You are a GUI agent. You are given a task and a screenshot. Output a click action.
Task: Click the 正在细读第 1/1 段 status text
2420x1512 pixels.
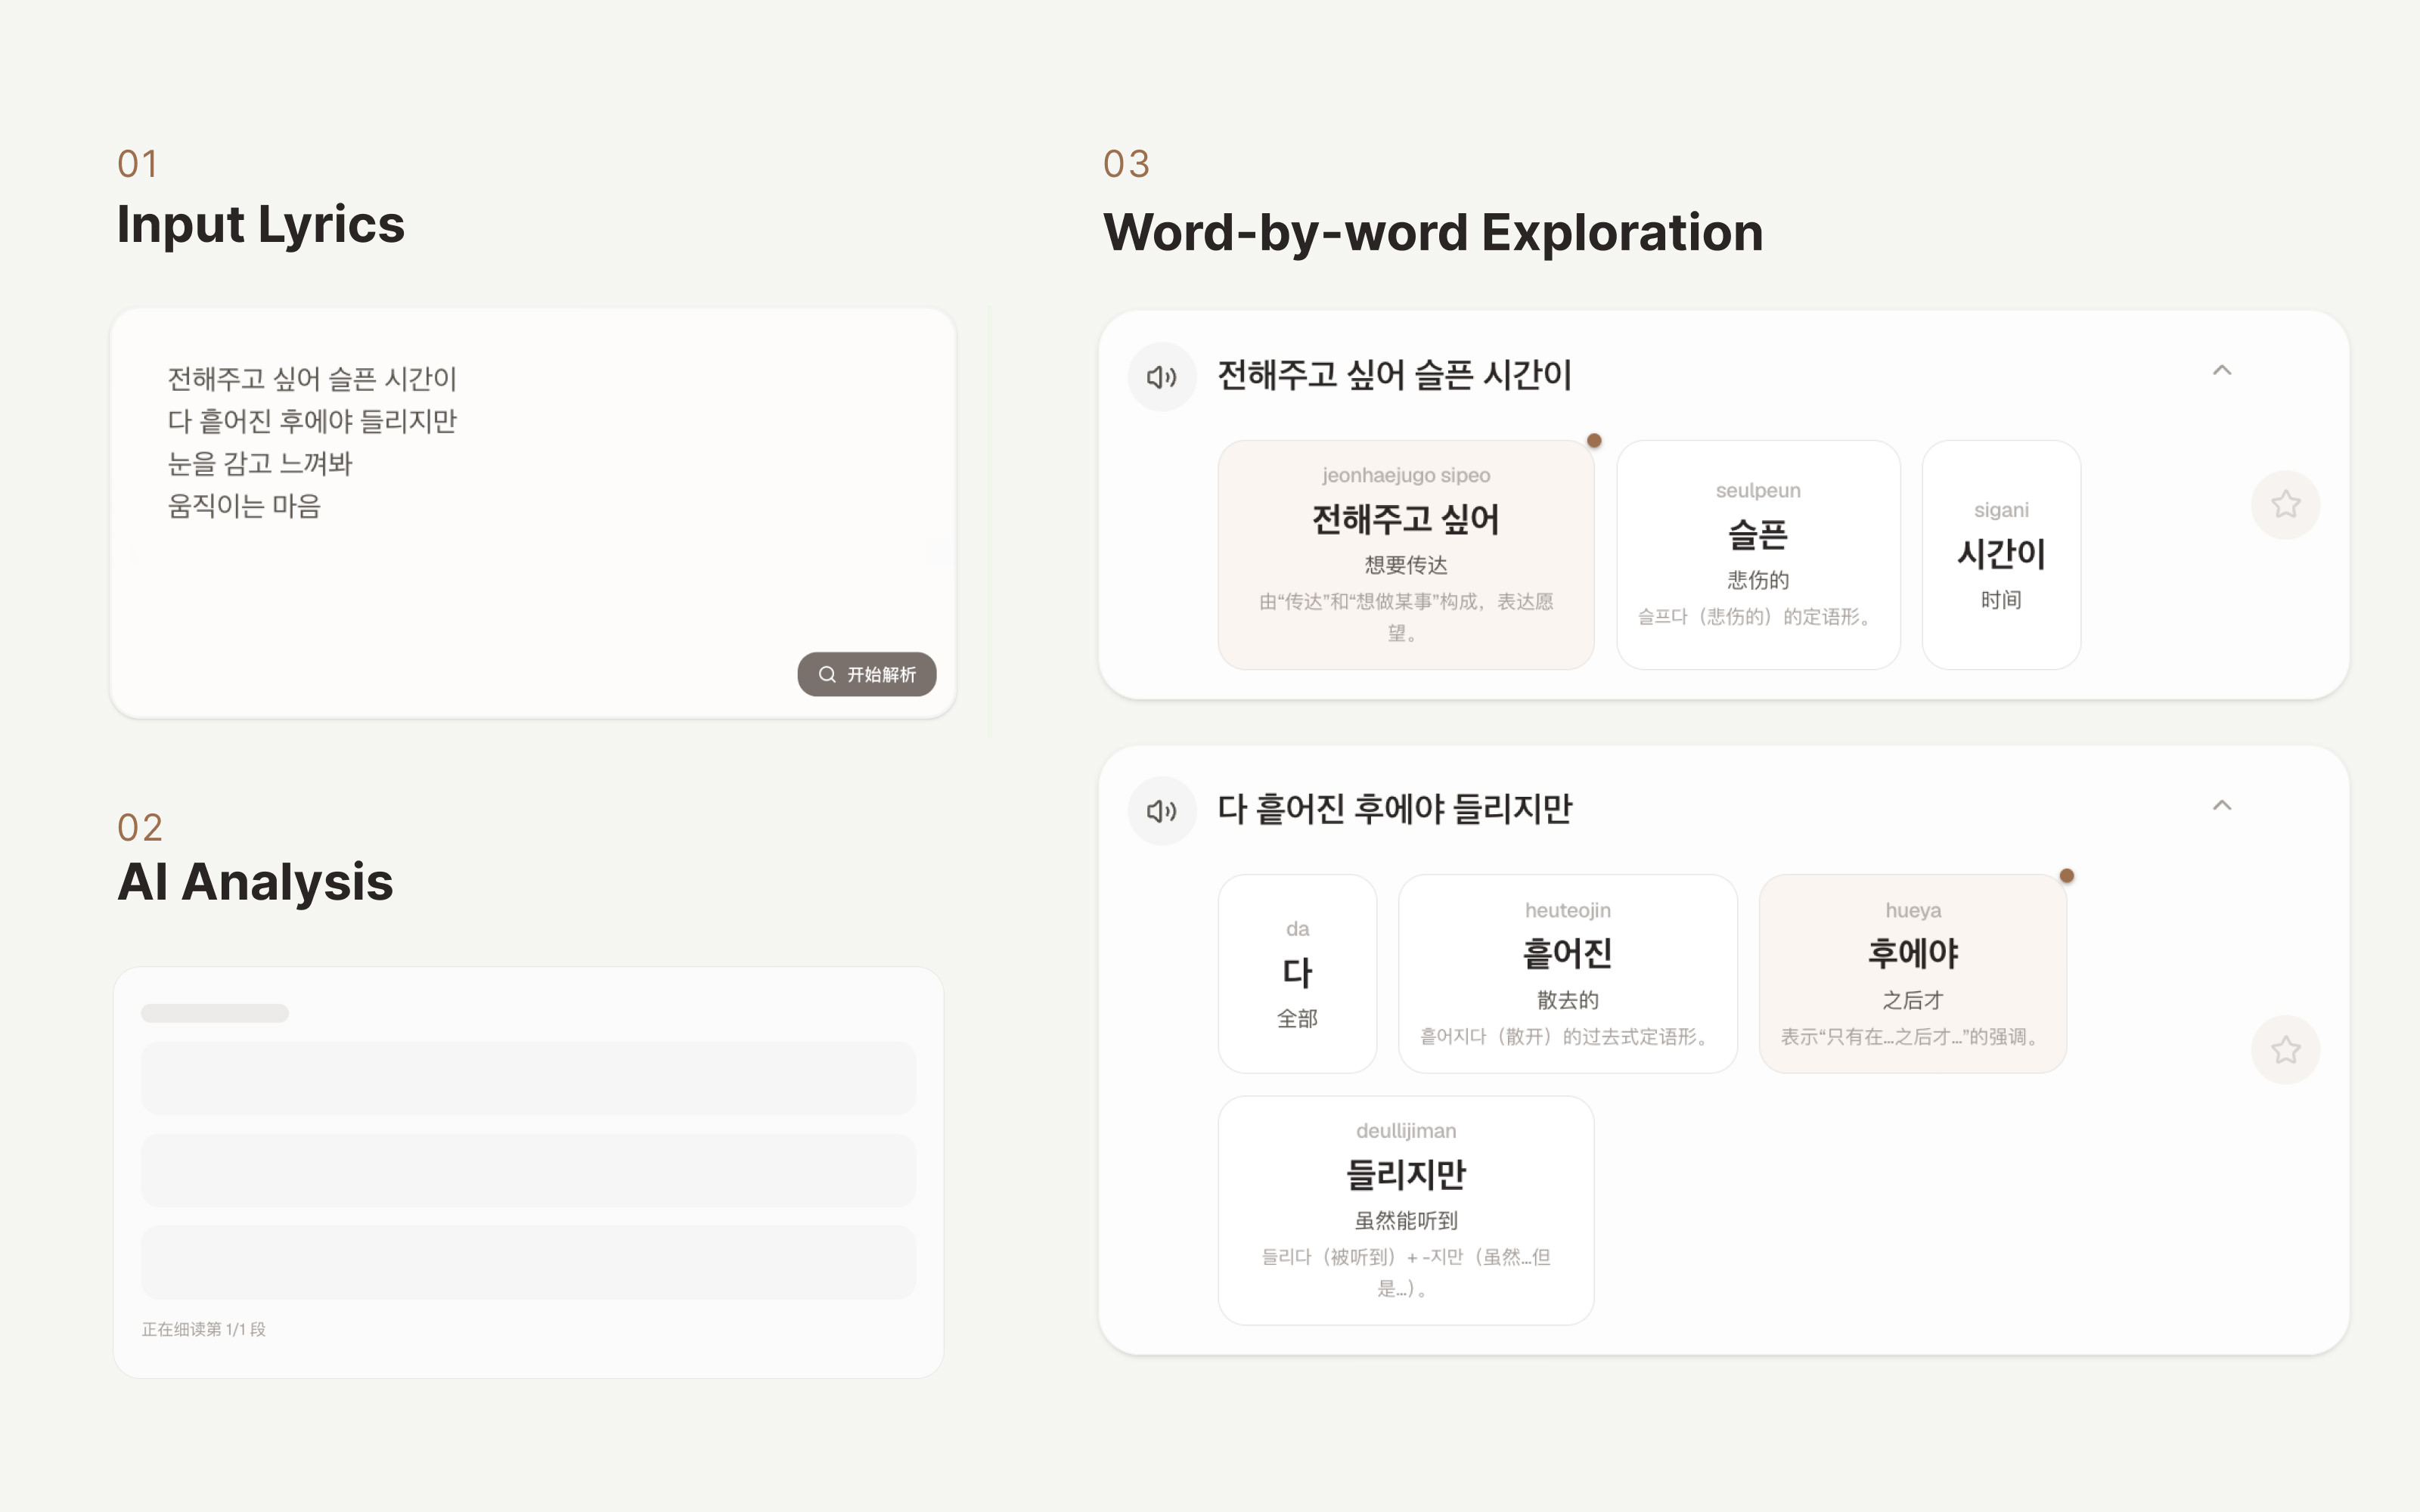coord(204,1329)
